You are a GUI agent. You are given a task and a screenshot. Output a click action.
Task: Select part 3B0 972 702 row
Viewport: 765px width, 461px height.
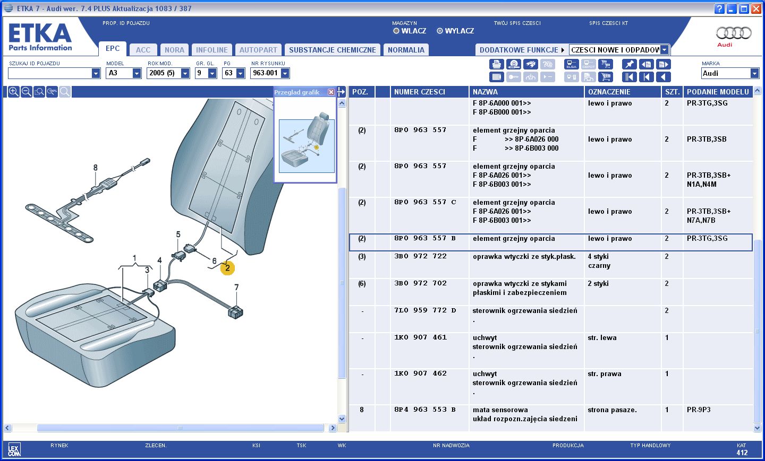coord(550,292)
